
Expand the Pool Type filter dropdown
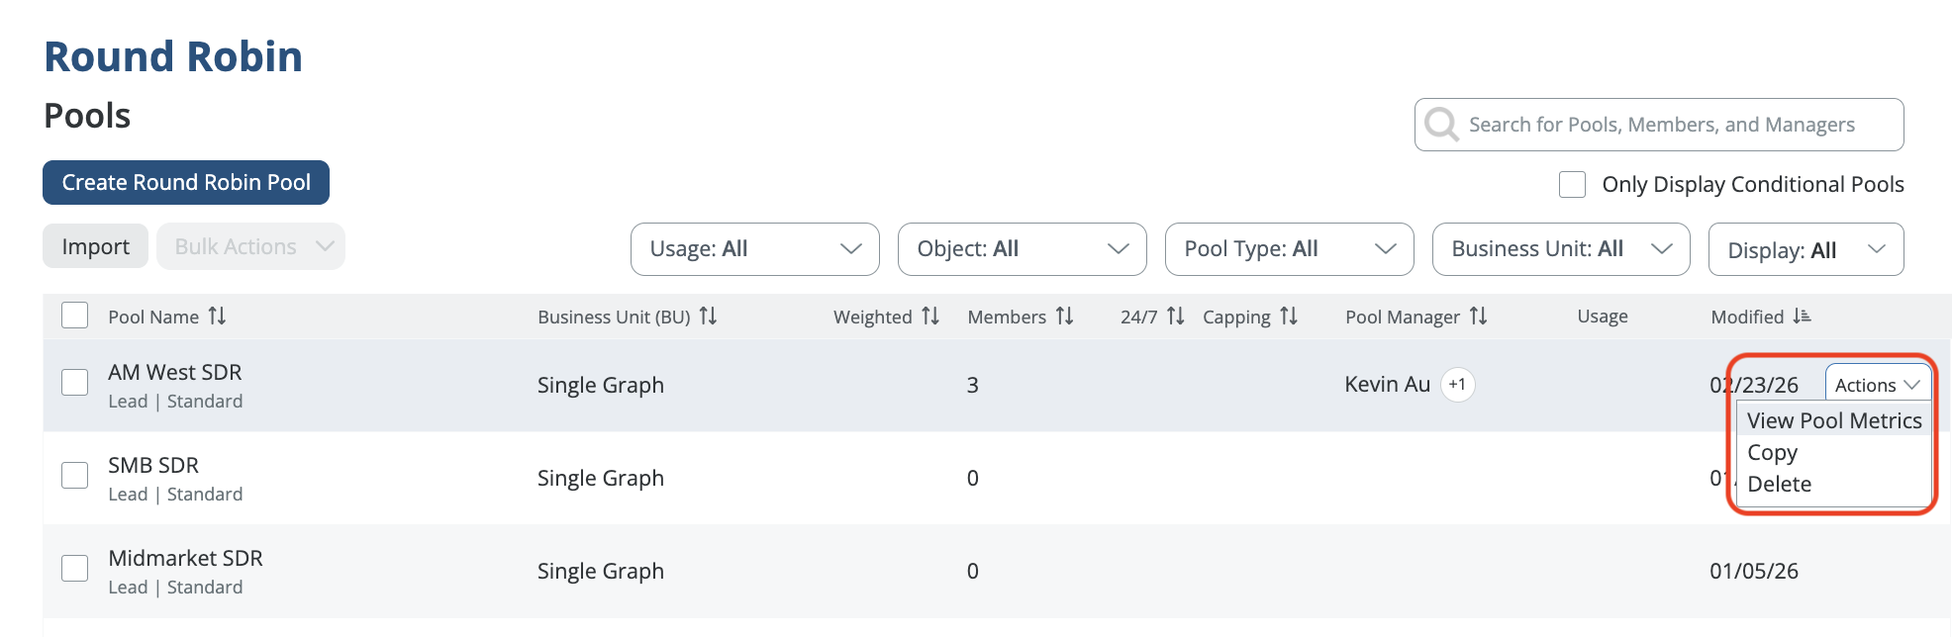(x=1289, y=249)
